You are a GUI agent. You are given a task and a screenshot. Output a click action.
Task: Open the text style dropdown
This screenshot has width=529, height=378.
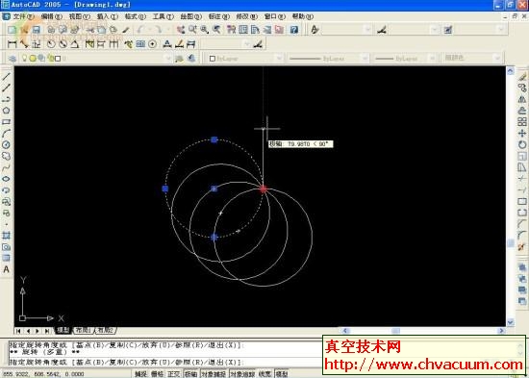tap(347, 30)
